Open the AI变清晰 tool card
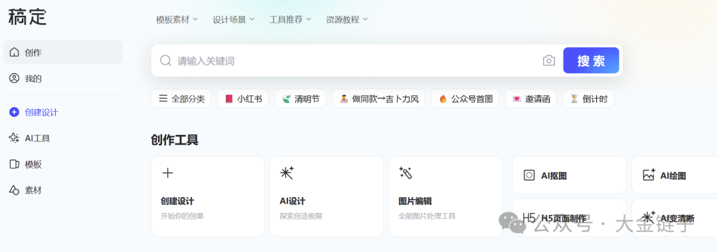The width and height of the screenshot is (717, 252). [675, 218]
